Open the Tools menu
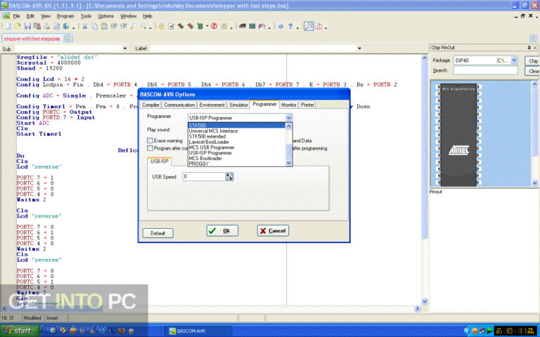 (x=86, y=16)
